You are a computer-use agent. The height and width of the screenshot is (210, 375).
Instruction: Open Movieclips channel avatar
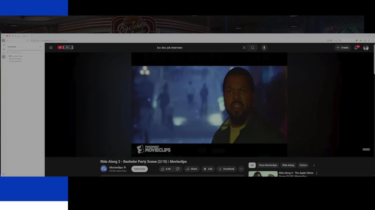coord(104,169)
